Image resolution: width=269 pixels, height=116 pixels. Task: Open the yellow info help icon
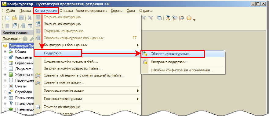pyautogui.click(x=189, y=18)
